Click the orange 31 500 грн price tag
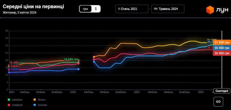Screen dimensions: 231x110 [222, 42]
